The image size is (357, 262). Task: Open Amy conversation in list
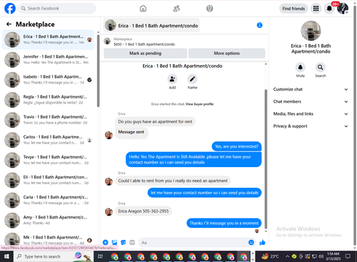(x=48, y=220)
